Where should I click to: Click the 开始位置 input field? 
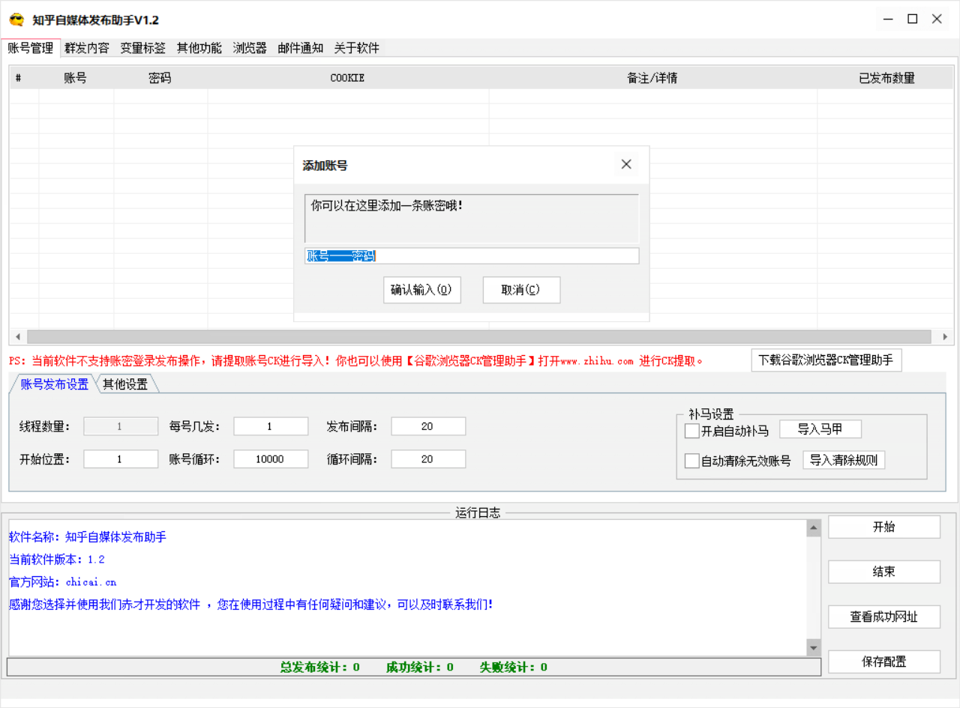[x=121, y=459]
